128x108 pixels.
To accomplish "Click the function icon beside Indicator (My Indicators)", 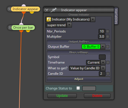I will point(49,19).
